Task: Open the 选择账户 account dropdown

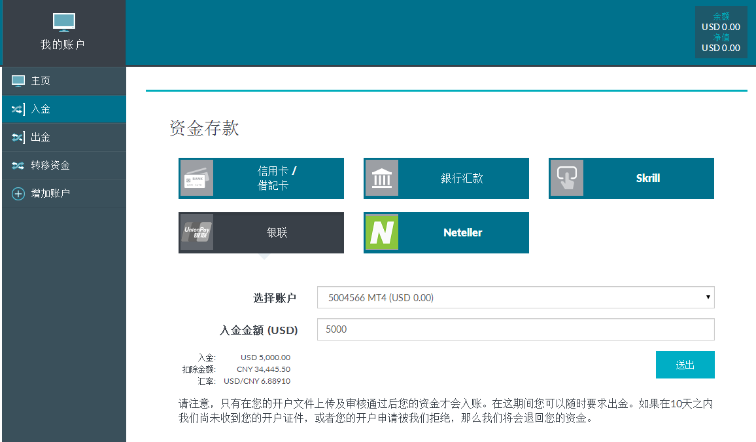Action: click(515, 297)
